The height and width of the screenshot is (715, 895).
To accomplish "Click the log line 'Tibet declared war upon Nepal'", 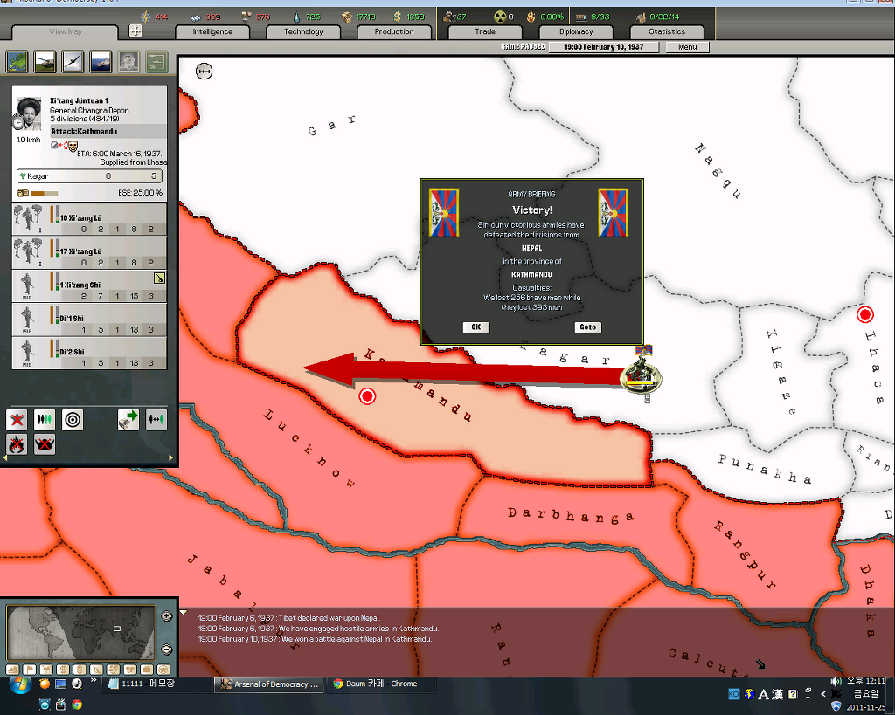I will click(288, 618).
